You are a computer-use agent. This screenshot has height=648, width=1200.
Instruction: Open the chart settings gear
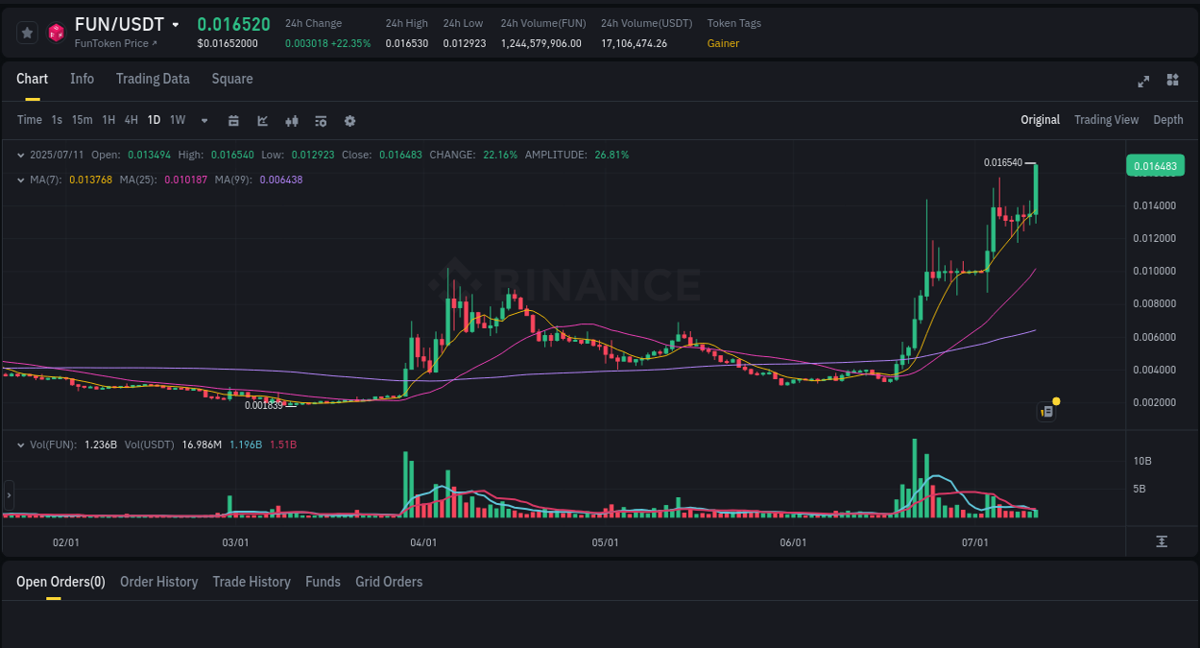[x=349, y=120]
